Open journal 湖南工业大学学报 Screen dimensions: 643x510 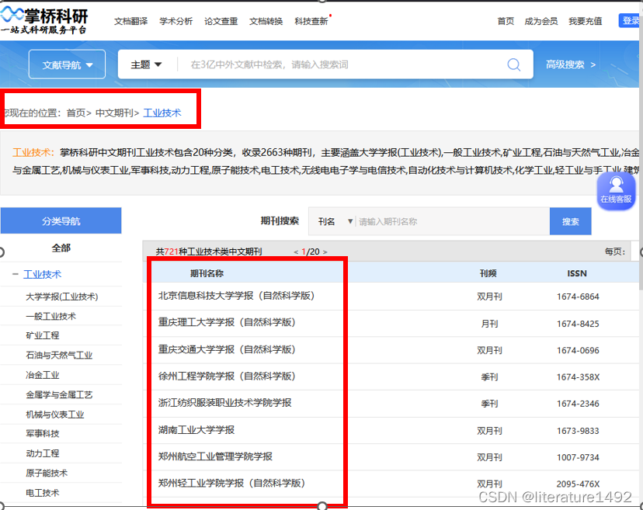pyautogui.click(x=196, y=429)
